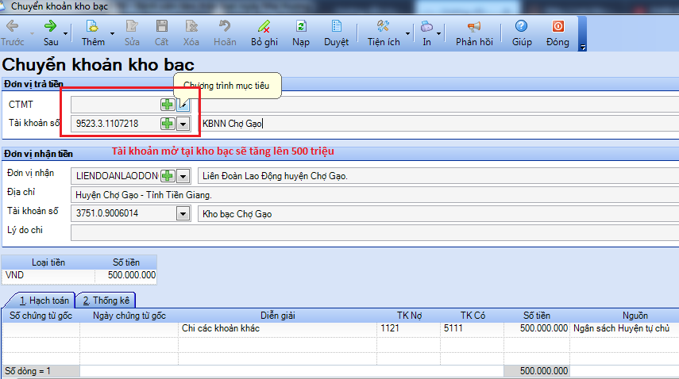Reload data with Nạp
This screenshot has height=379, width=679.
[300, 33]
